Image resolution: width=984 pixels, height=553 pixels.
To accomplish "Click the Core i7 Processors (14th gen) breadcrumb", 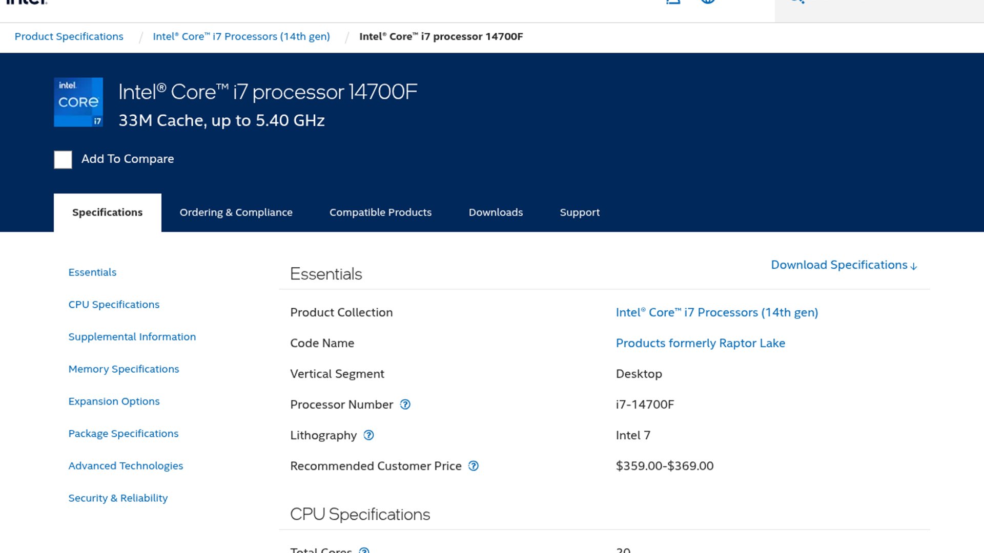I will point(241,36).
